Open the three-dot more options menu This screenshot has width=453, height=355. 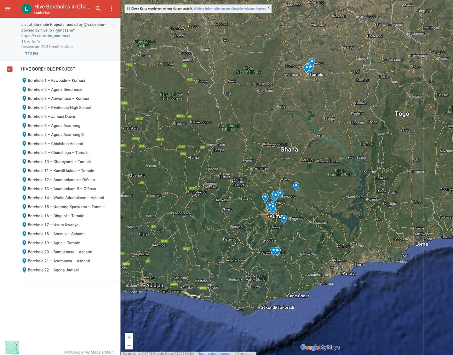coord(111,8)
